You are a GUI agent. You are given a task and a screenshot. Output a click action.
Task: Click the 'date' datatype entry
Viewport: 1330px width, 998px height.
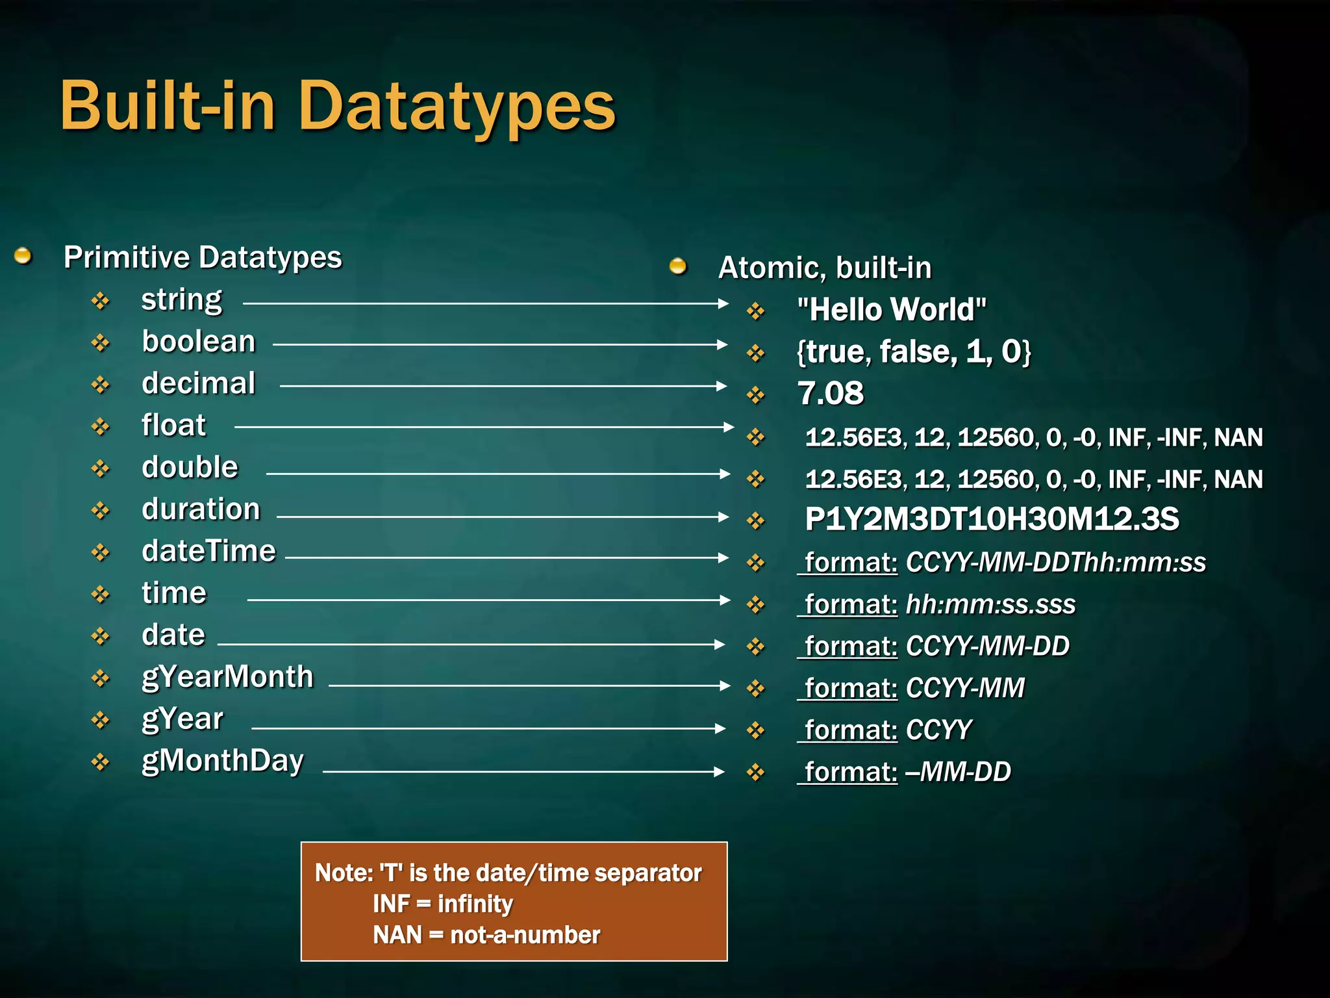tap(173, 635)
